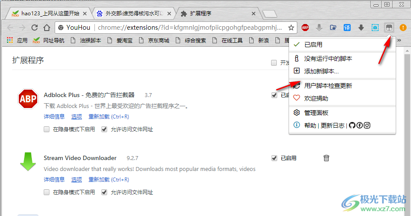Switch to the hao123 tab
The image size is (411, 216).
tap(48, 14)
